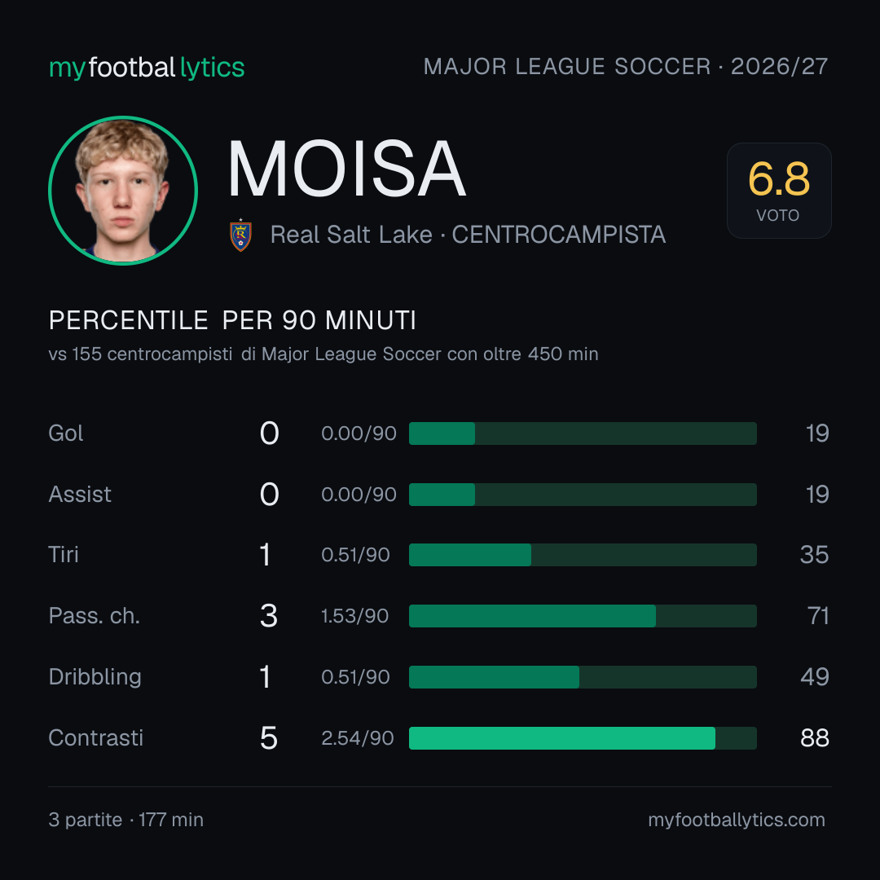Select the Pass. ch. percentile bar
Viewport: 880px width, 880px height.
(583, 616)
